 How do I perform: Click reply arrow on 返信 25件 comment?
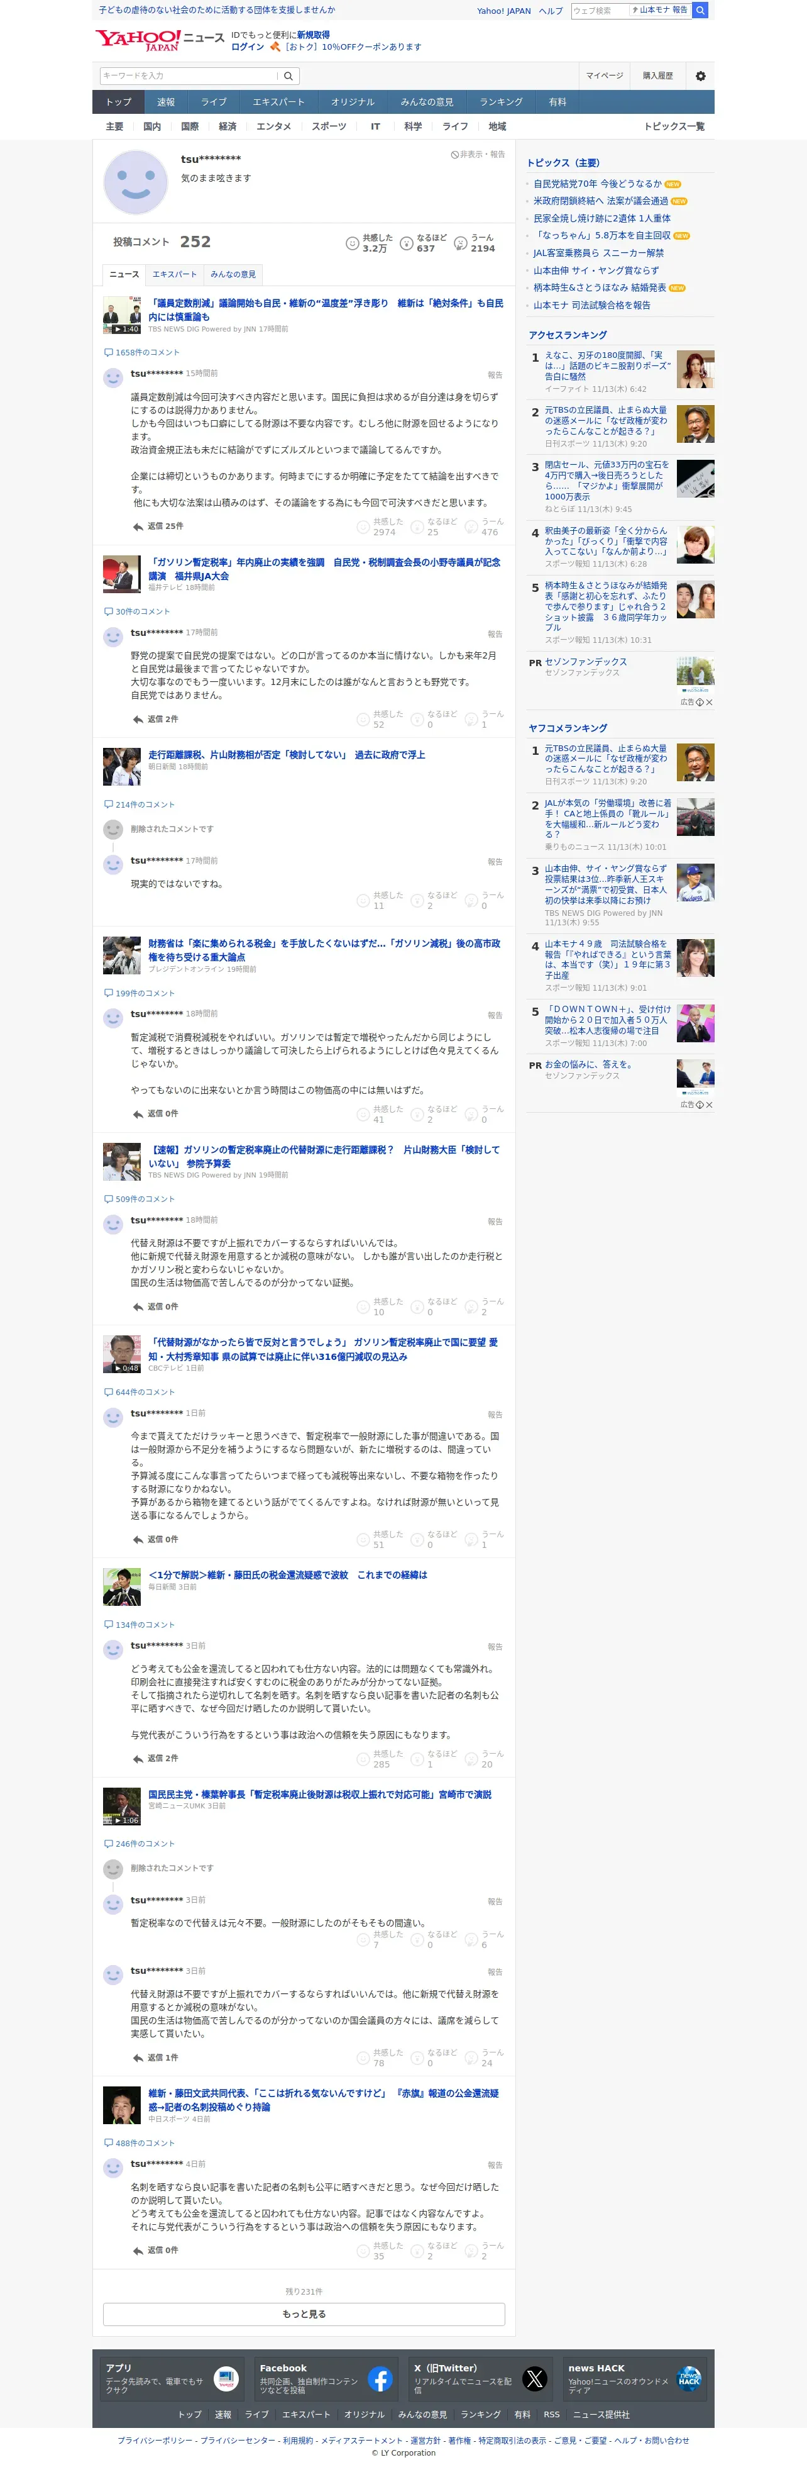(x=138, y=526)
